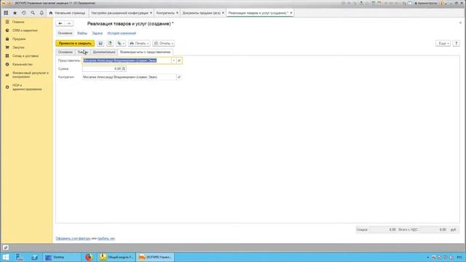This screenshot has height=262, width=466.
Task: Switch to the Товары tab
Action: click(x=82, y=52)
